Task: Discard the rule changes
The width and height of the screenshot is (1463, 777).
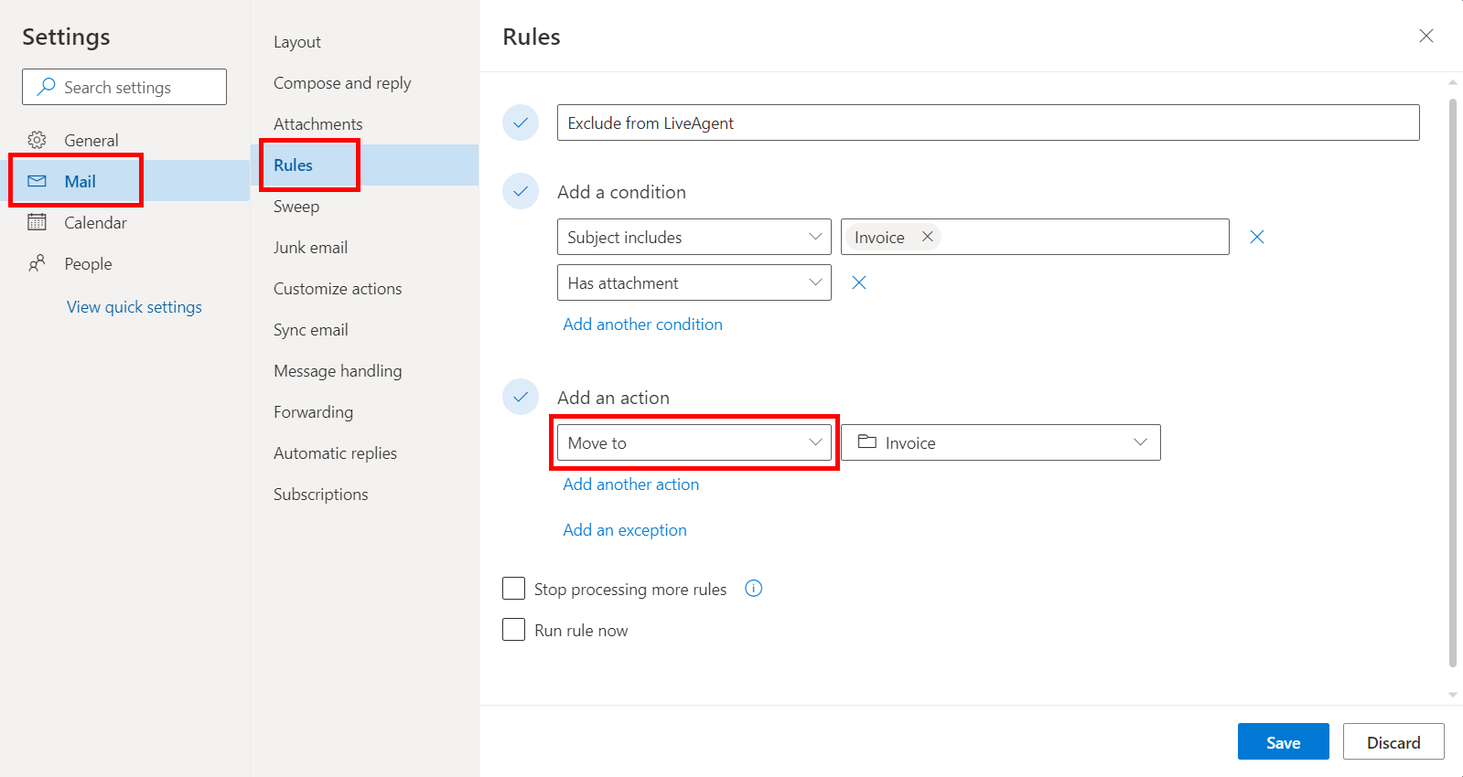Action: (1393, 741)
